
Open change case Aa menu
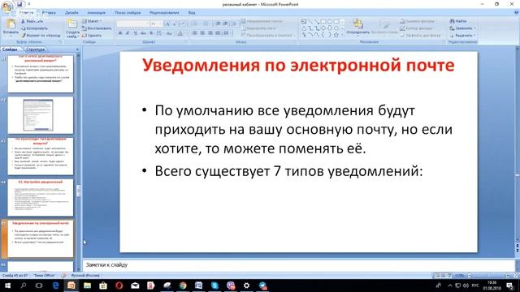tap(169, 33)
